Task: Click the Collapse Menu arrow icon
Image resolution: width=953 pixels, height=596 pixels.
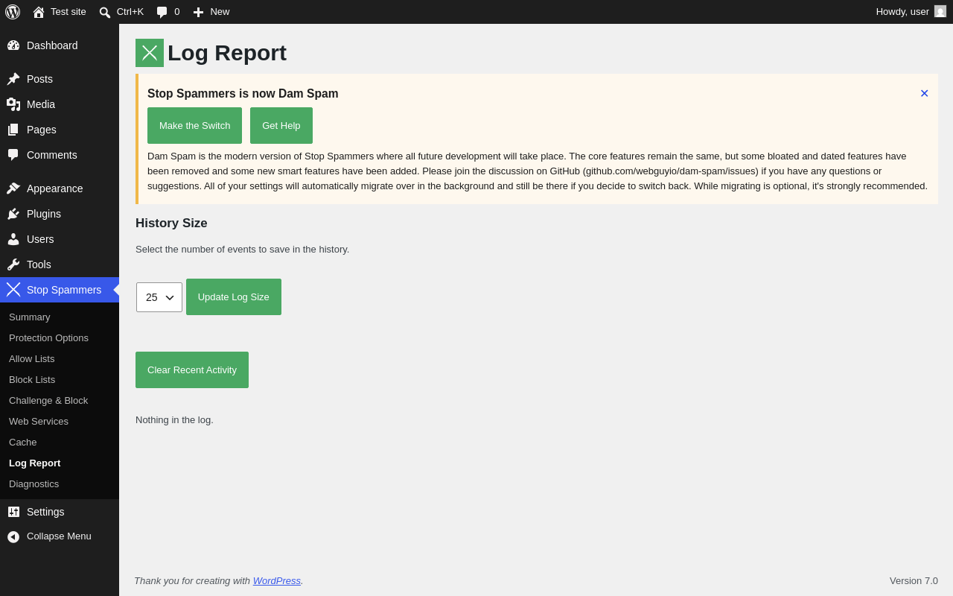Action: pos(13,536)
